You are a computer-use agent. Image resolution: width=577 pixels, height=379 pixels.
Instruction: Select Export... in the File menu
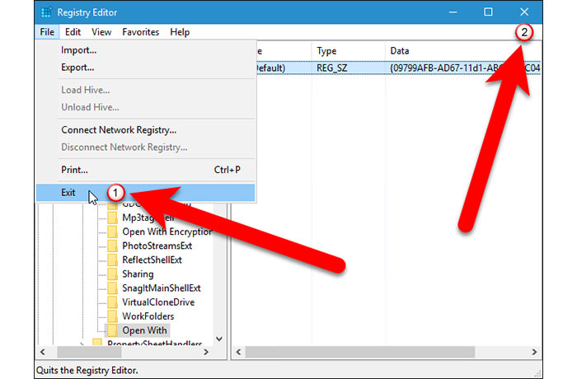tap(77, 68)
